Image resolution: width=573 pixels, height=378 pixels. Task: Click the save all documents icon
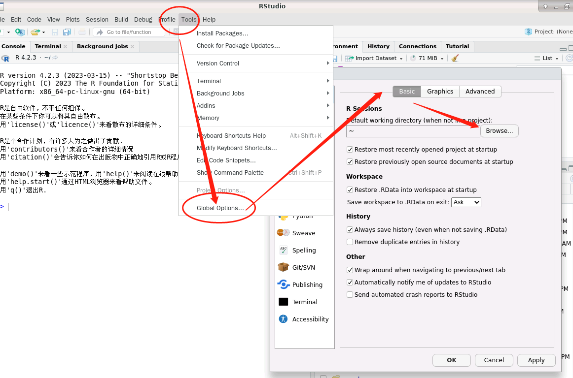pos(67,32)
